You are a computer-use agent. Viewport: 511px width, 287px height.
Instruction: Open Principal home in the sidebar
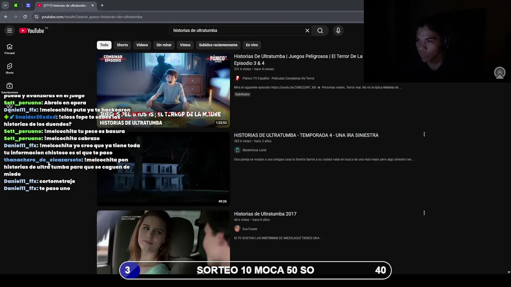pyautogui.click(x=10, y=49)
